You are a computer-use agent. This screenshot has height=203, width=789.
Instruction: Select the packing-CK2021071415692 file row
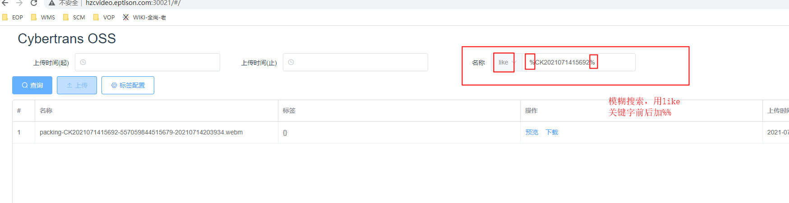141,132
